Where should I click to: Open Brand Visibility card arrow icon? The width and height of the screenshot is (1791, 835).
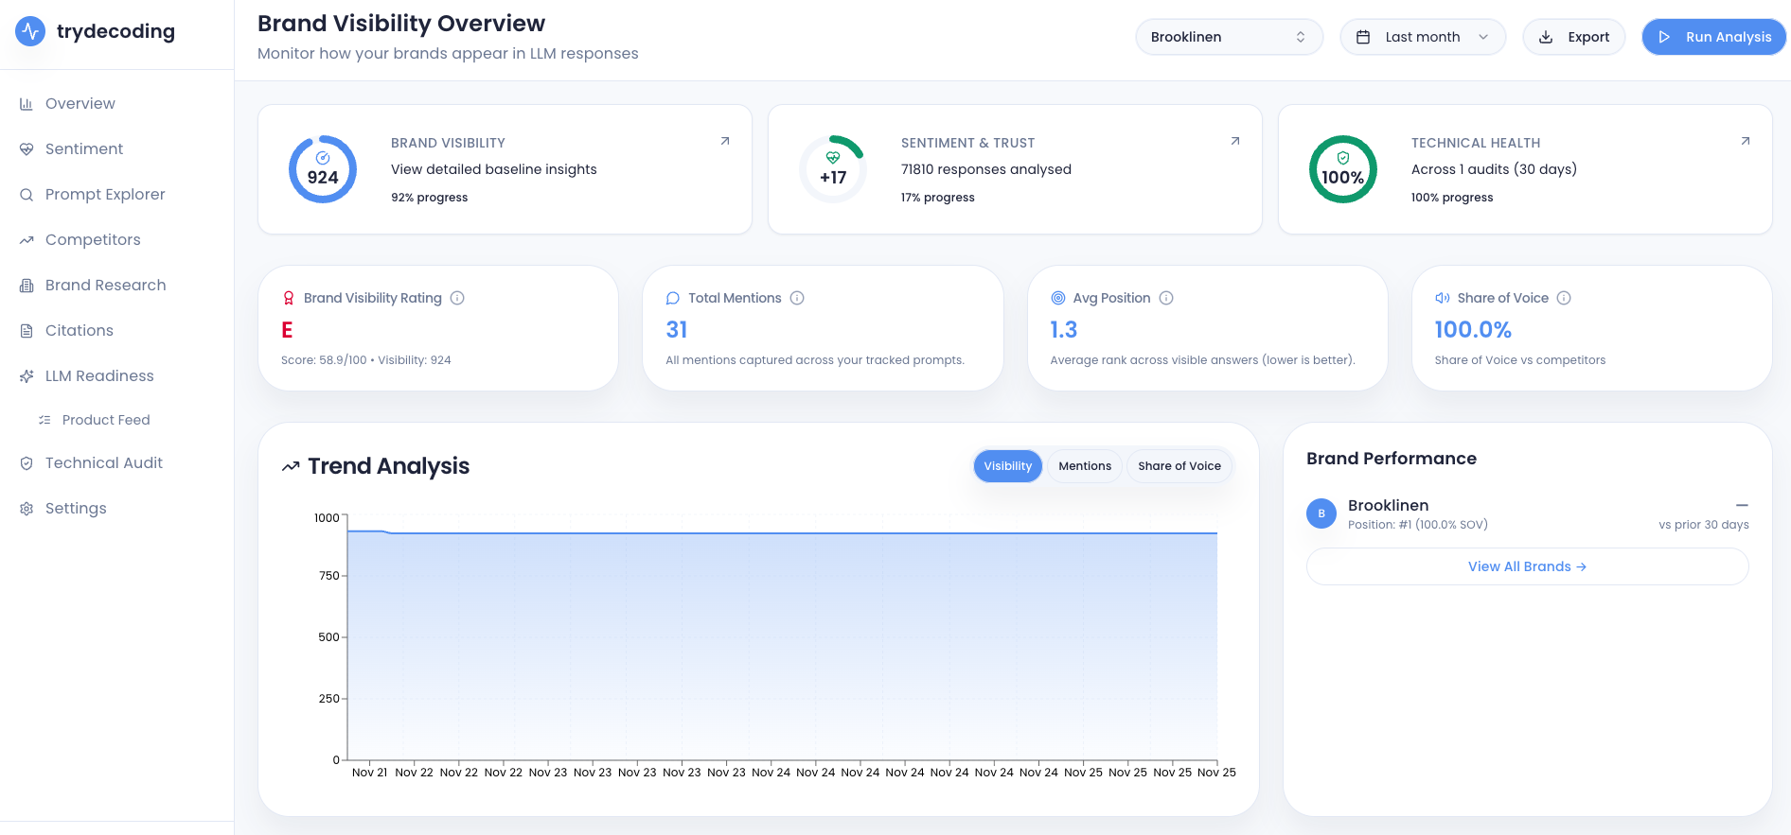725,141
